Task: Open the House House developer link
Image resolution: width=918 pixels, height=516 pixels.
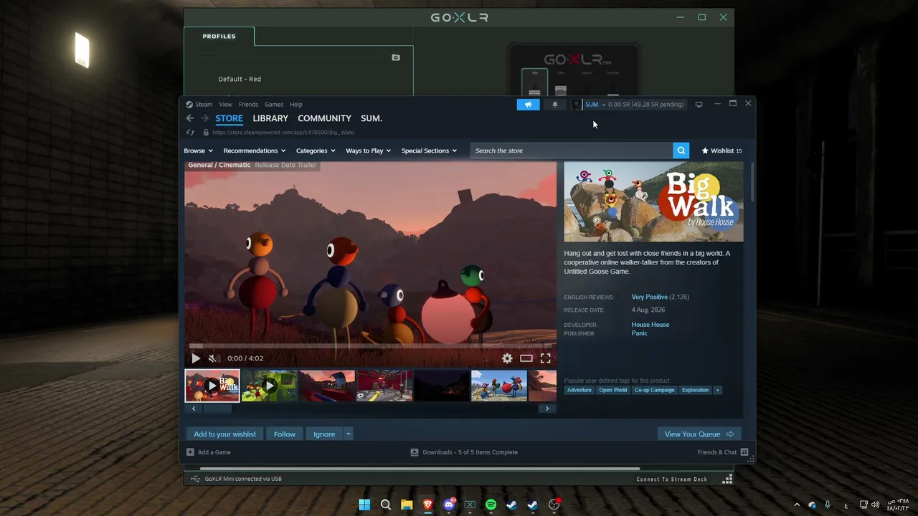Action: coord(650,325)
